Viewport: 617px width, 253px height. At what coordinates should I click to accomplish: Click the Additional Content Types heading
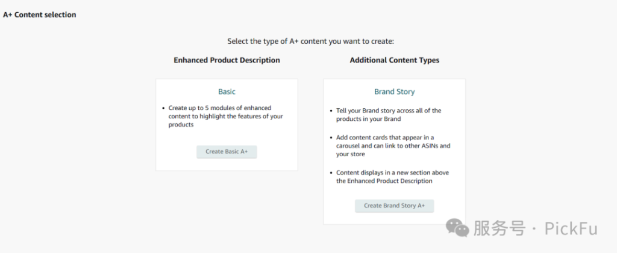tap(394, 60)
